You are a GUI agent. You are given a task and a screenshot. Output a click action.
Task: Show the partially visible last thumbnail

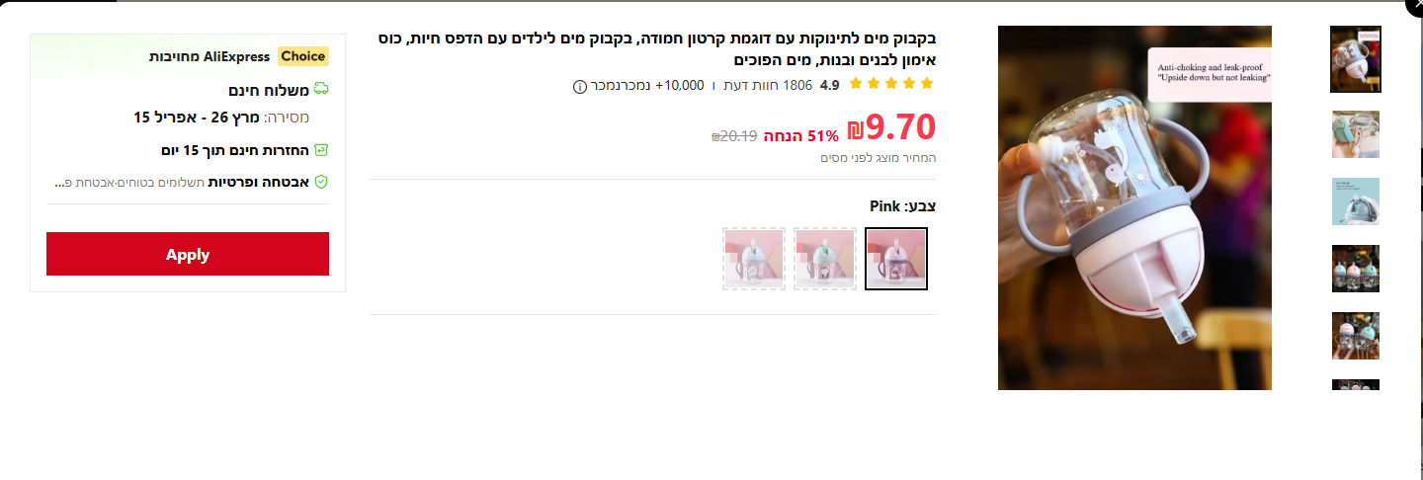click(1356, 384)
